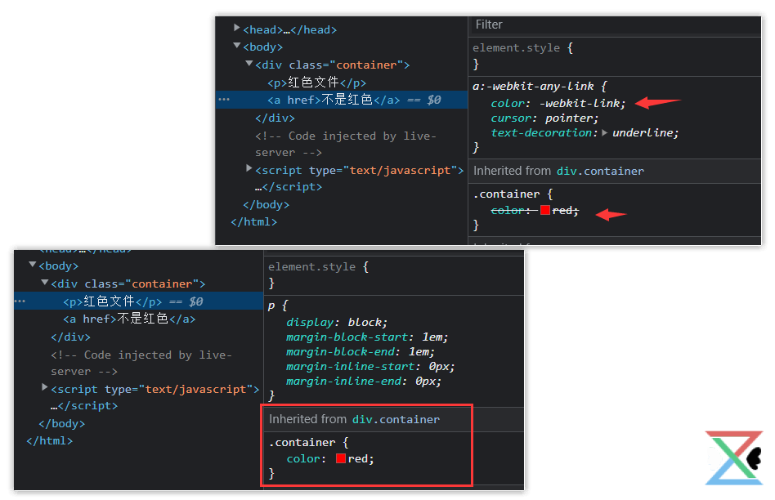
Task: Select closing </div> tag in the panel with Filter box
Action: click(275, 118)
